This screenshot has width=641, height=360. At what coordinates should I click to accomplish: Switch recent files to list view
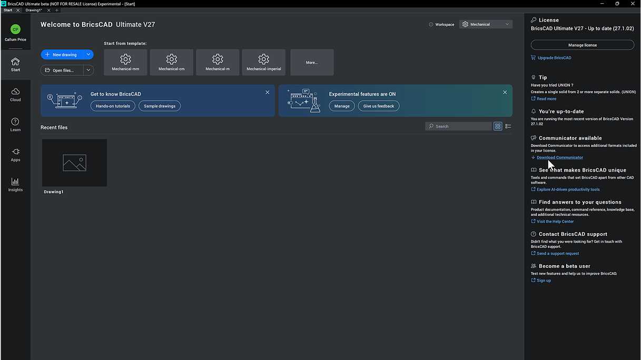click(x=508, y=126)
